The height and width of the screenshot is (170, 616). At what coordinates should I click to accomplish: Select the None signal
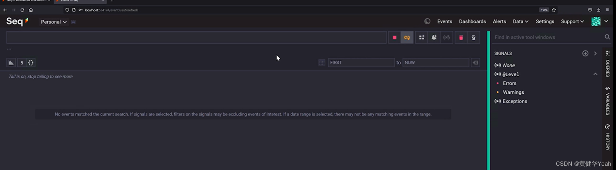click(509, 65)
